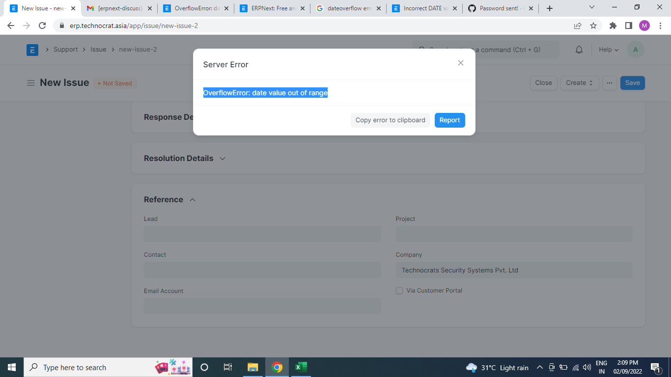Open the notifications bell
Viewport: 671px width, 377px height.
pos(579,49)
